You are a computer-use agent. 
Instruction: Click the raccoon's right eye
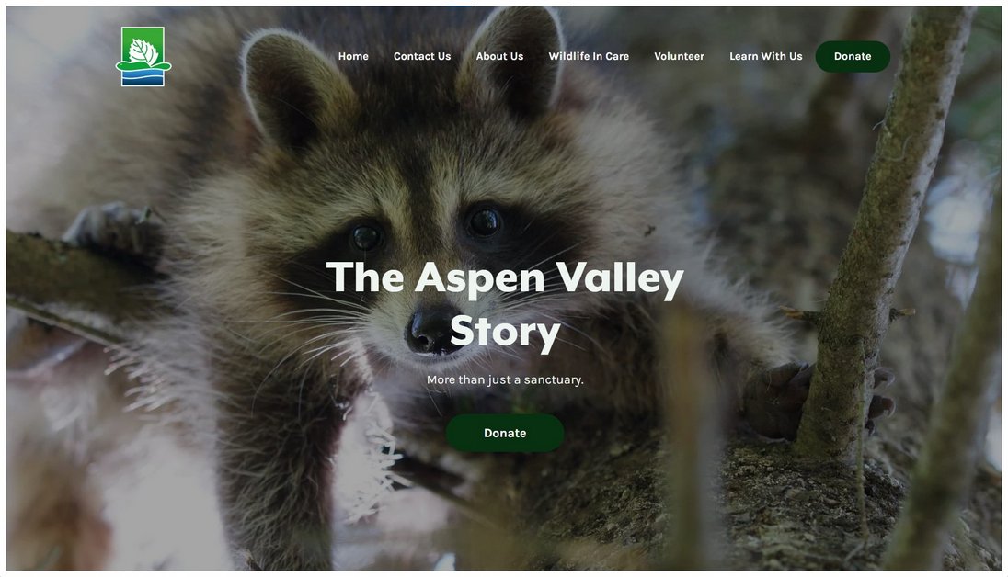click(x=484, y=221)
